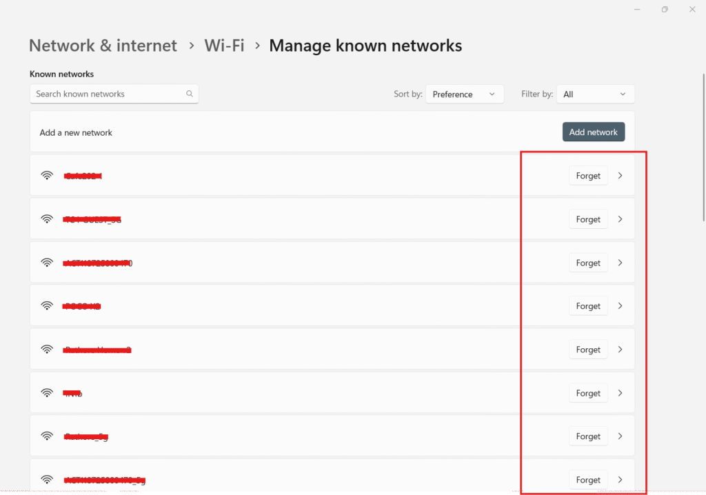Open the Sort by Preference dropdown

click(x=464, y=94)
